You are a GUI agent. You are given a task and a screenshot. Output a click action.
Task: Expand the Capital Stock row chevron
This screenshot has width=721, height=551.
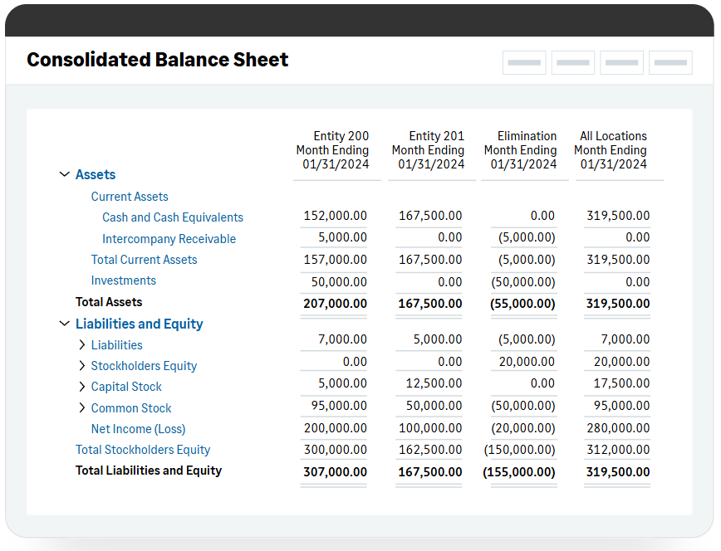[x=82, y=387]
